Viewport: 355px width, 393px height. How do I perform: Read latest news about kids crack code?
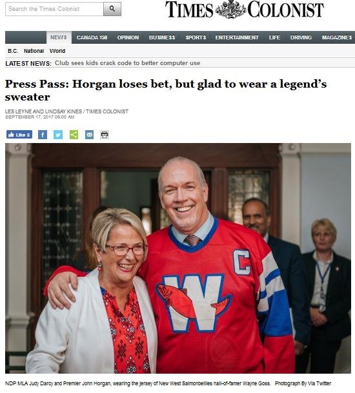(x=128, y=63)
